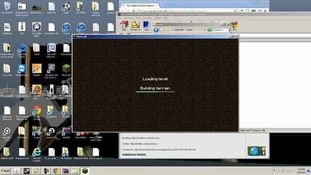
Task: Click the Building terrain progress bar
Action: point(155,92)
